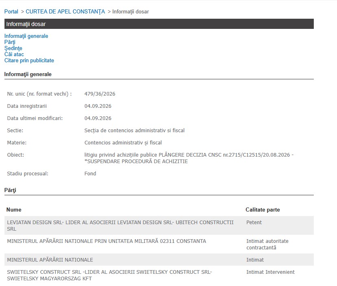This screenshot has height=286, width=337.
Task: Click the dark Informații dosar header bar
Action: point(159,24)
